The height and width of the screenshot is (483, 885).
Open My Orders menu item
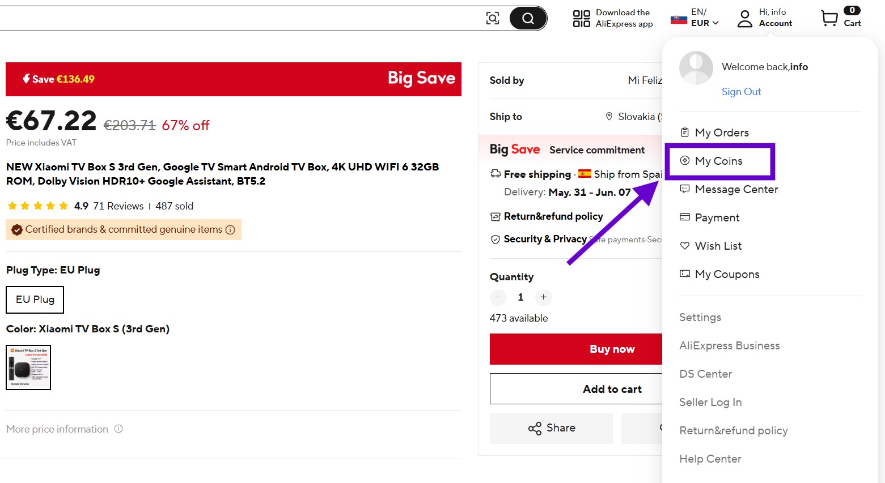721,132
